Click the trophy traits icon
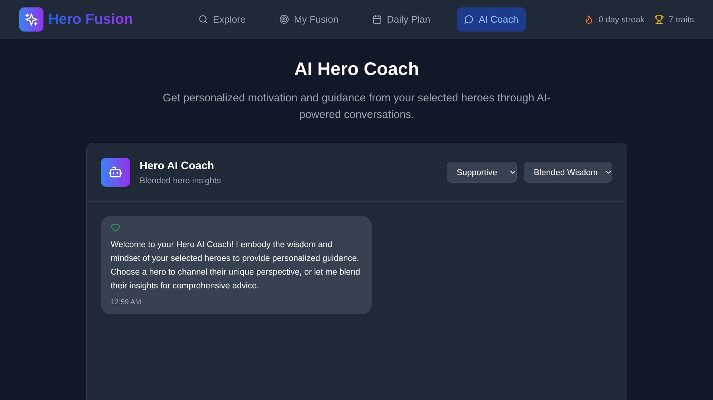Screen dimensions: 713x400 click(659, 19)
